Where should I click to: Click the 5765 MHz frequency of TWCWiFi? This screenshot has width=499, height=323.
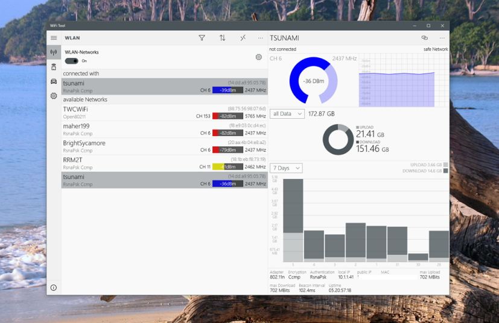coord(255,116)
